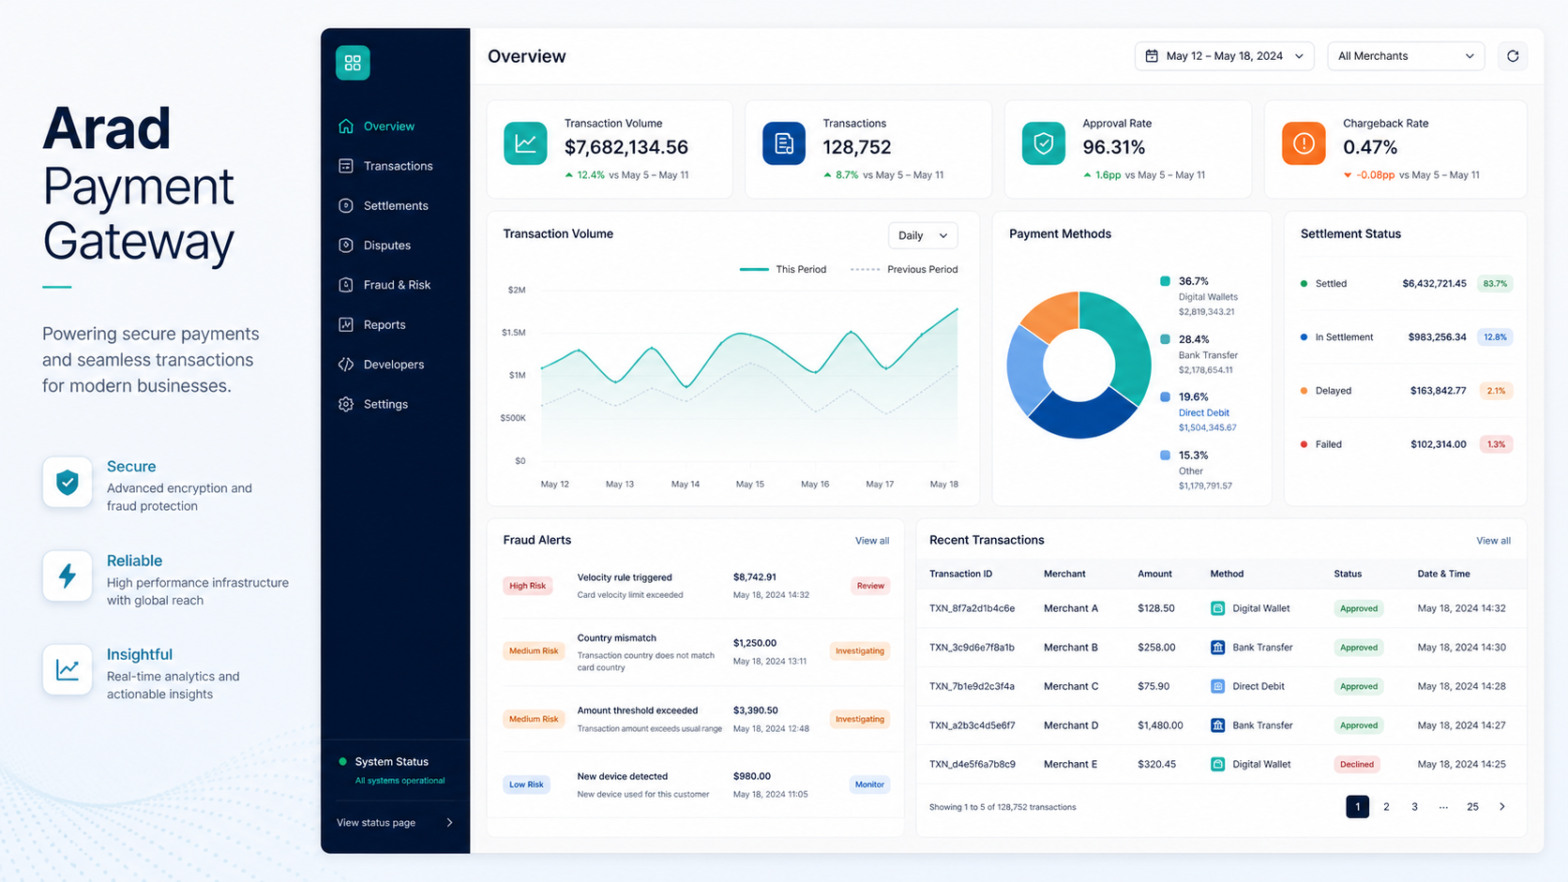Viewport: 1568px width, 882px height.
Task: Click the Review button on the velocity alert
Action: 870,586
